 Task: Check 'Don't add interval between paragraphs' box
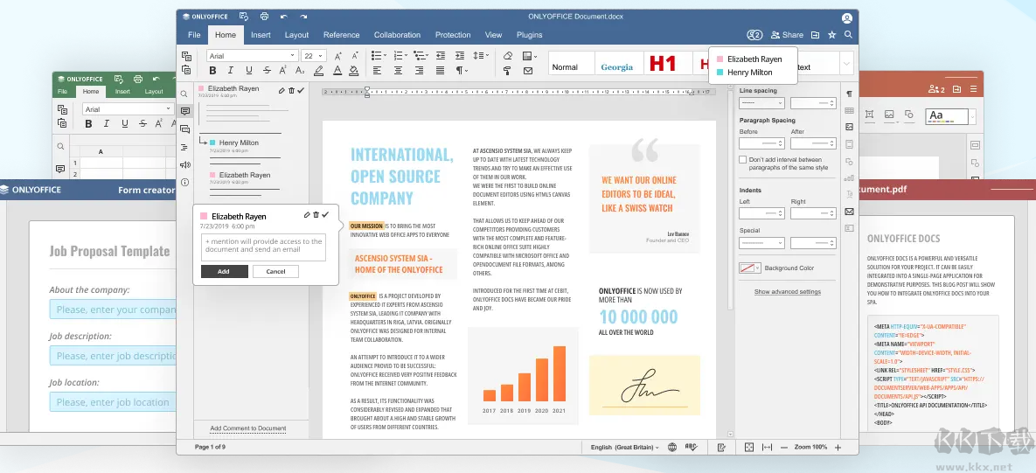point(743,161)
